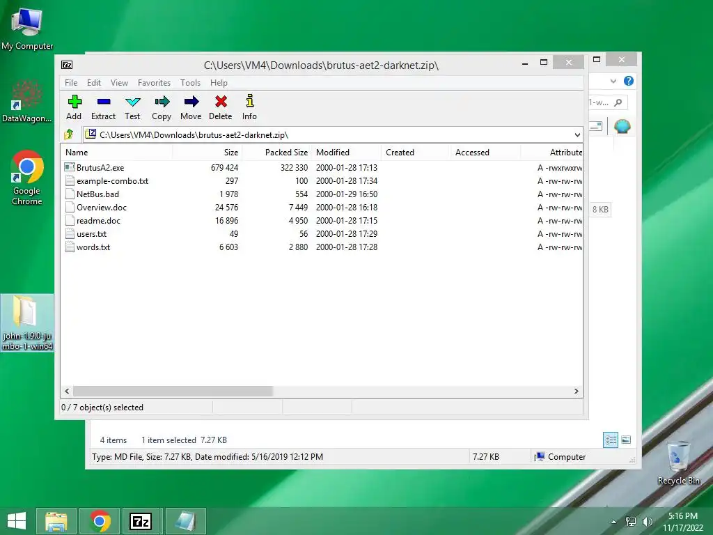Screen dimensions: 713x535
Task: Open File Explorer from the taskbar
Action: pos(56,521)
